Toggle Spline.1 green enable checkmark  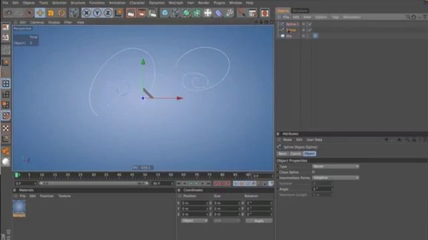[x=310, y=24]
